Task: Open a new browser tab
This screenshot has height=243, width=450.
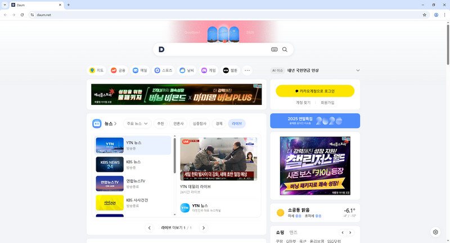Action: [x=68, y=5]
